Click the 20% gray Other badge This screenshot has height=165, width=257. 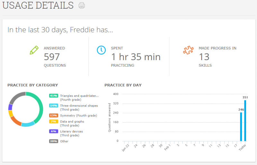tap(53, 141)
